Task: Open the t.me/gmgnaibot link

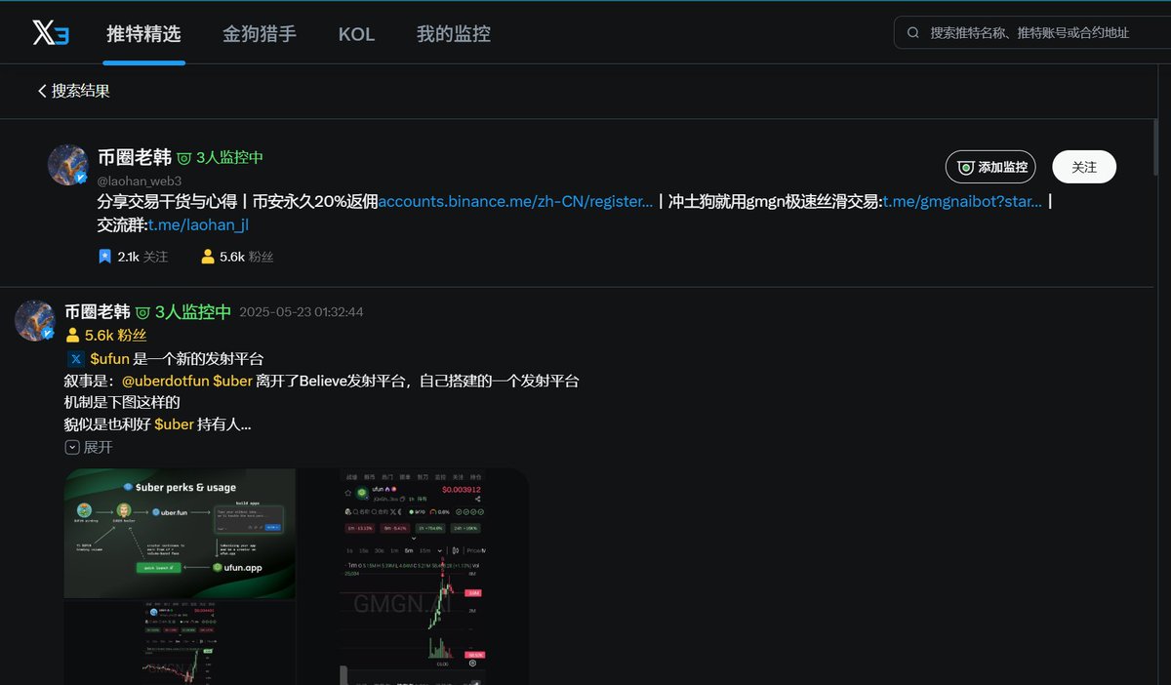Action: [962, 202]
